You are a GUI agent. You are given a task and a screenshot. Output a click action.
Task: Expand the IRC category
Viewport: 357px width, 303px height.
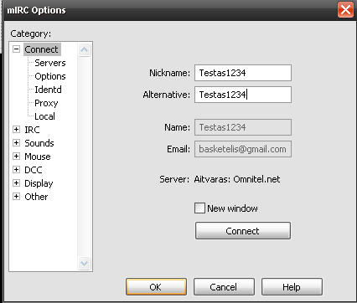click(x=17, y=130)
